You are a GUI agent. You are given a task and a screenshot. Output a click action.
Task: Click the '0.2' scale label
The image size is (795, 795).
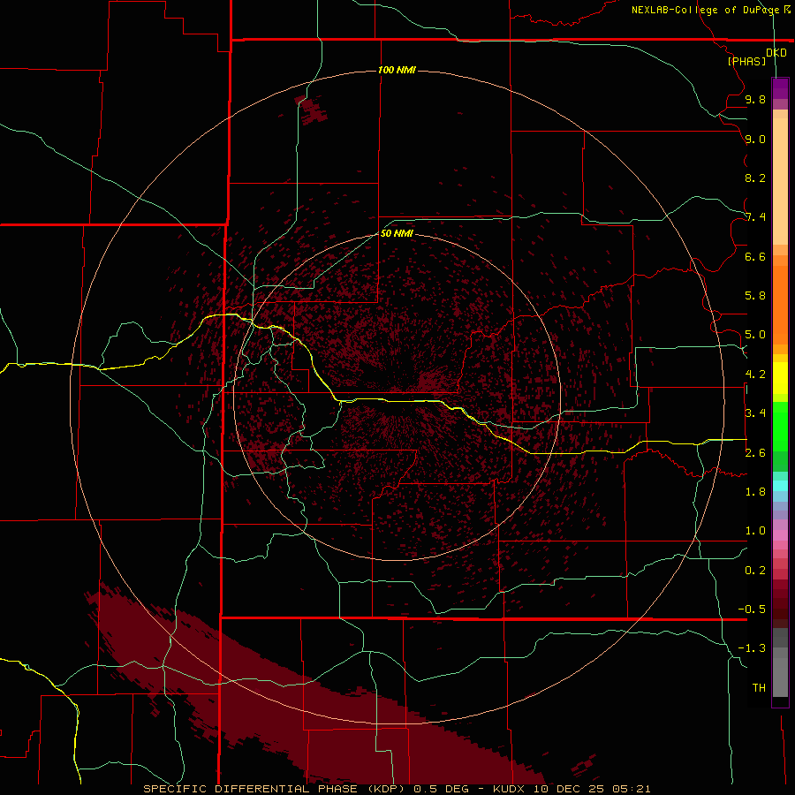click(x=755, y=570)
